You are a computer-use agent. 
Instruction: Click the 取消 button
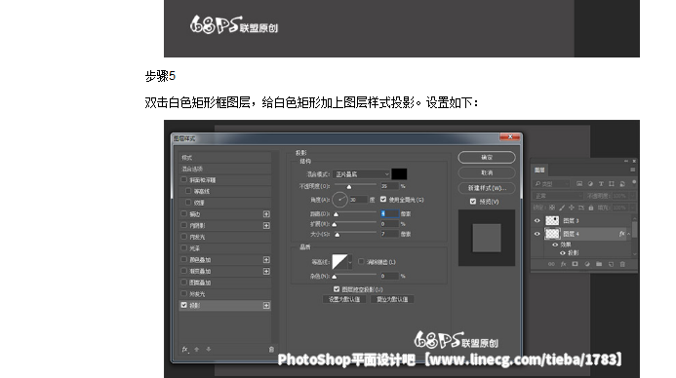click(x=487, y=172)
